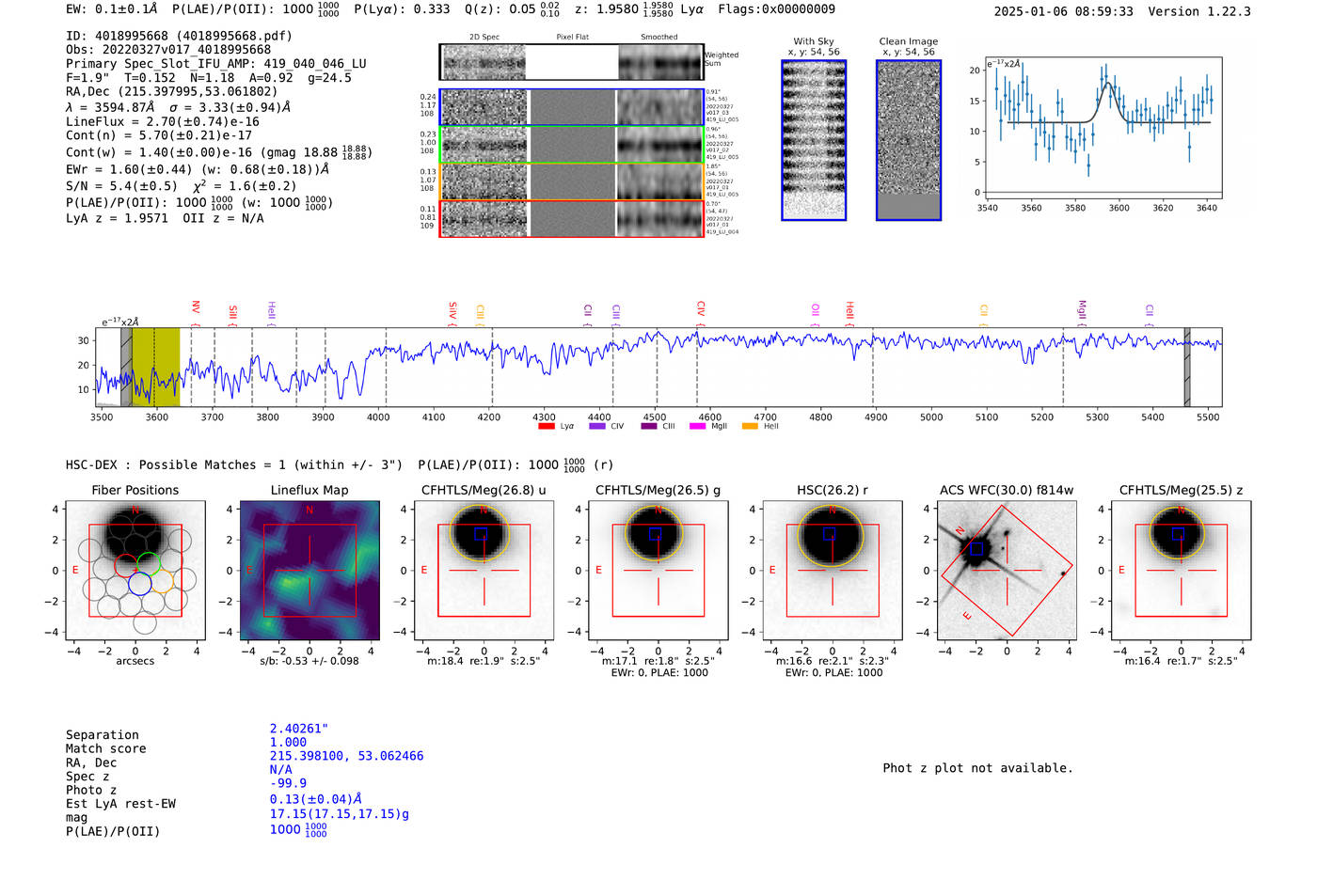The image size is (1317, 896).
Task: Click the S/N = 5.4(±0.5) text
Action: point(121,185)
